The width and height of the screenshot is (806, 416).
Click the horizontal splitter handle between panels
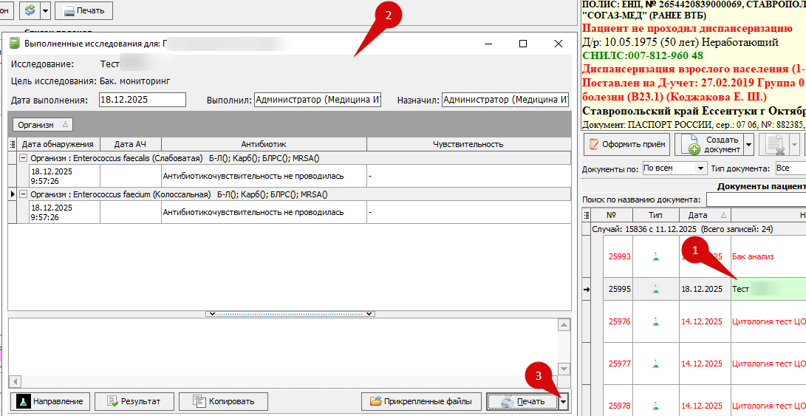[x=289, y=314]
